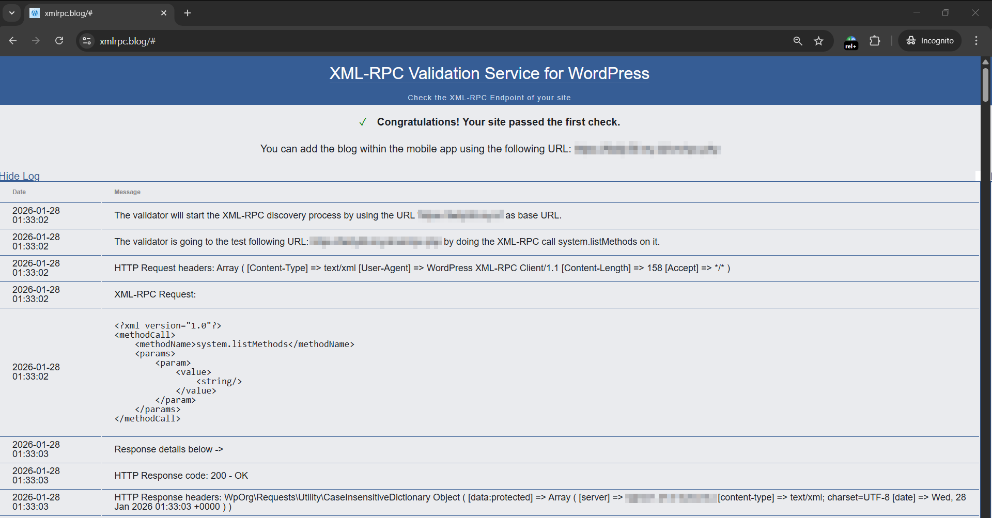The width and height of the screenshot is (992, 518).
Task: Click the WordPress favicon on the tab
Action: (x=34, y=13)
